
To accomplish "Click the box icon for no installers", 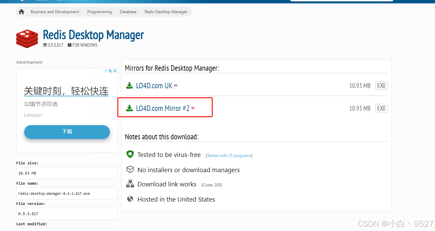I will click(130, 169).
